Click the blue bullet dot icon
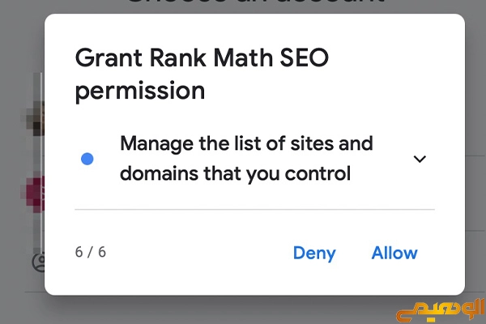 87,159
